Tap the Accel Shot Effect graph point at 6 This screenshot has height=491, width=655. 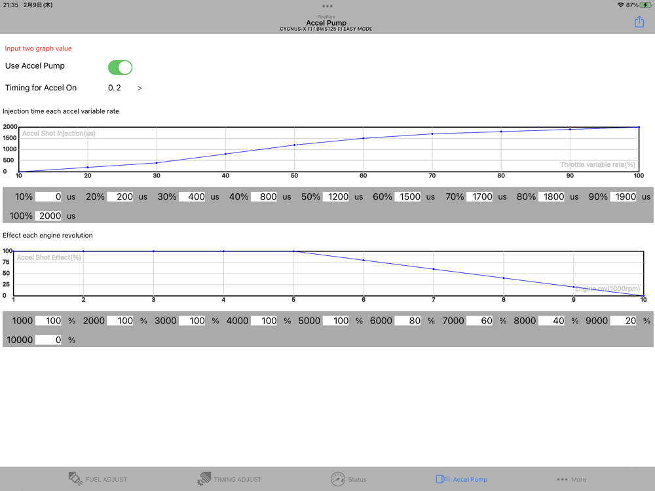[x=364, y=260]
